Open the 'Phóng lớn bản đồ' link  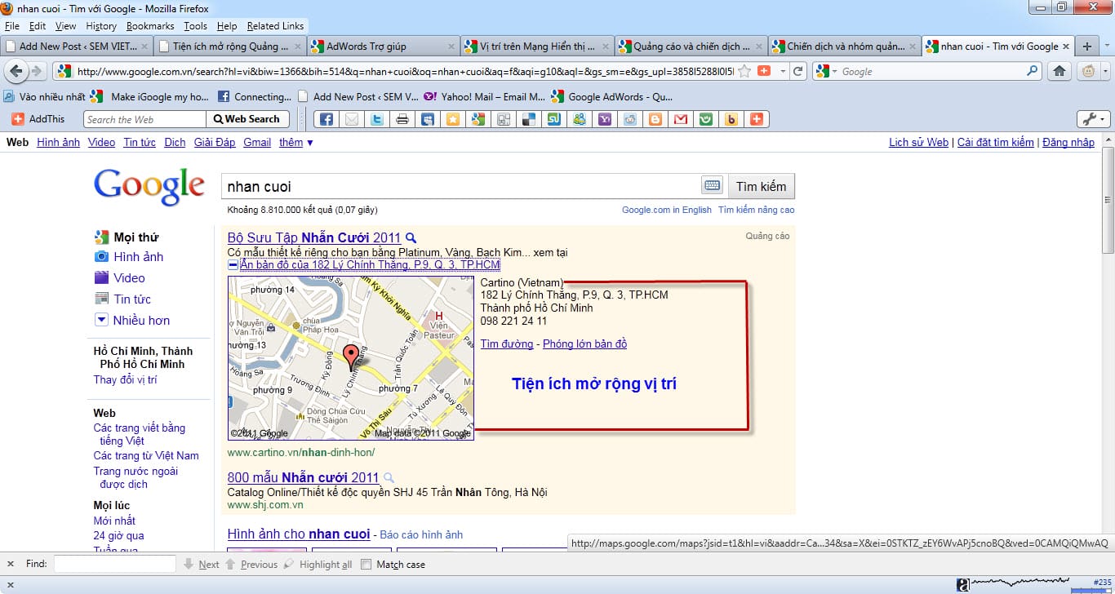pos(585,344)
